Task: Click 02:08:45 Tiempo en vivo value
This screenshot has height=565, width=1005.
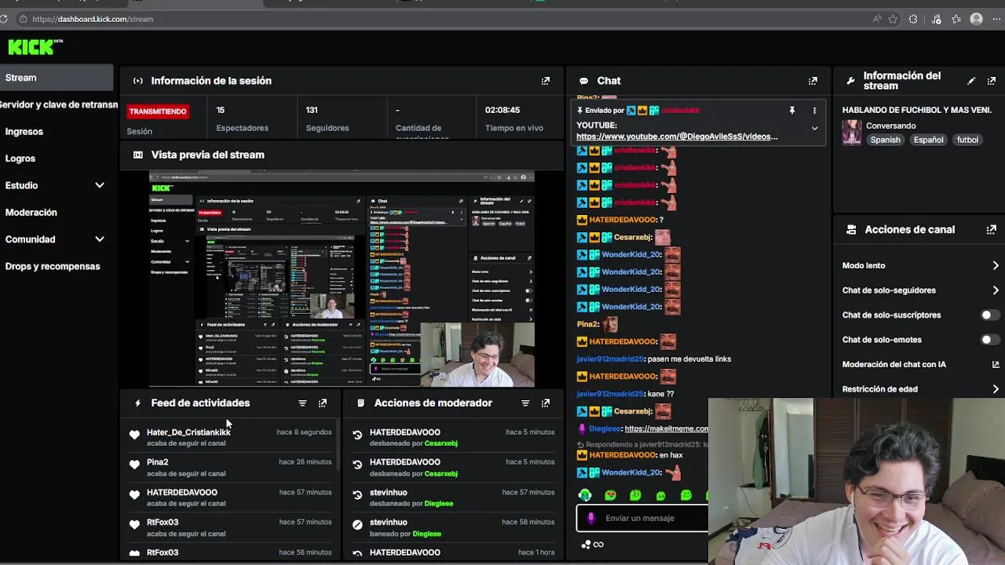Action: point(502,111)
